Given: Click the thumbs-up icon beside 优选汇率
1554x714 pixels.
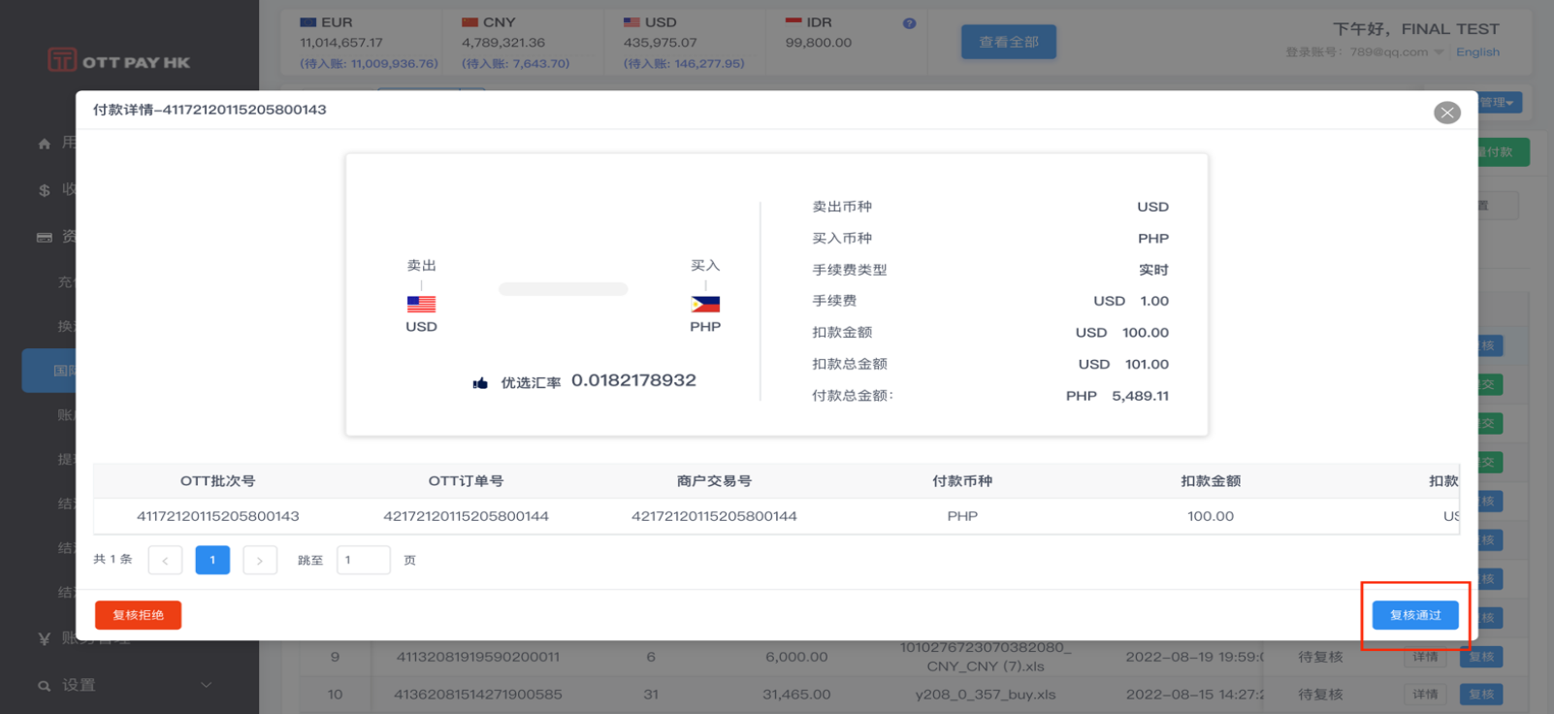Looking at the screenshot, I should pos(480,383).
